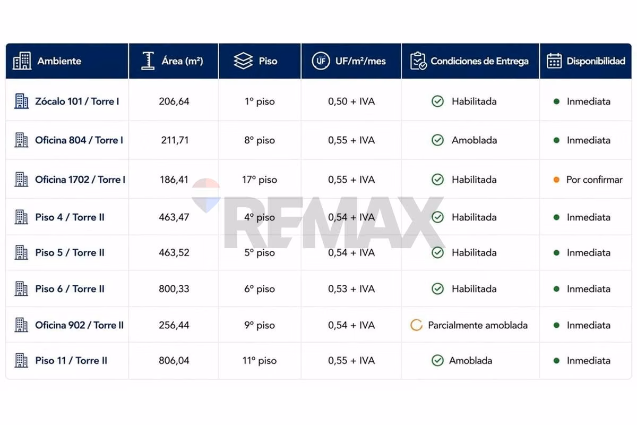Click checkmark icon in Piso 11 row
The width and height of the screenshot is (637, 425).
tap(437, 360)
